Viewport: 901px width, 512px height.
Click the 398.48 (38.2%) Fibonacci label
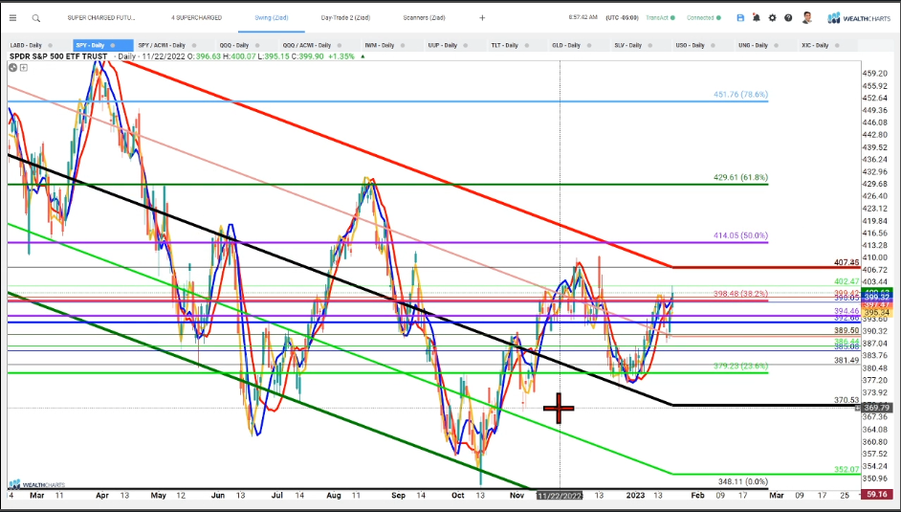point(740,294)
